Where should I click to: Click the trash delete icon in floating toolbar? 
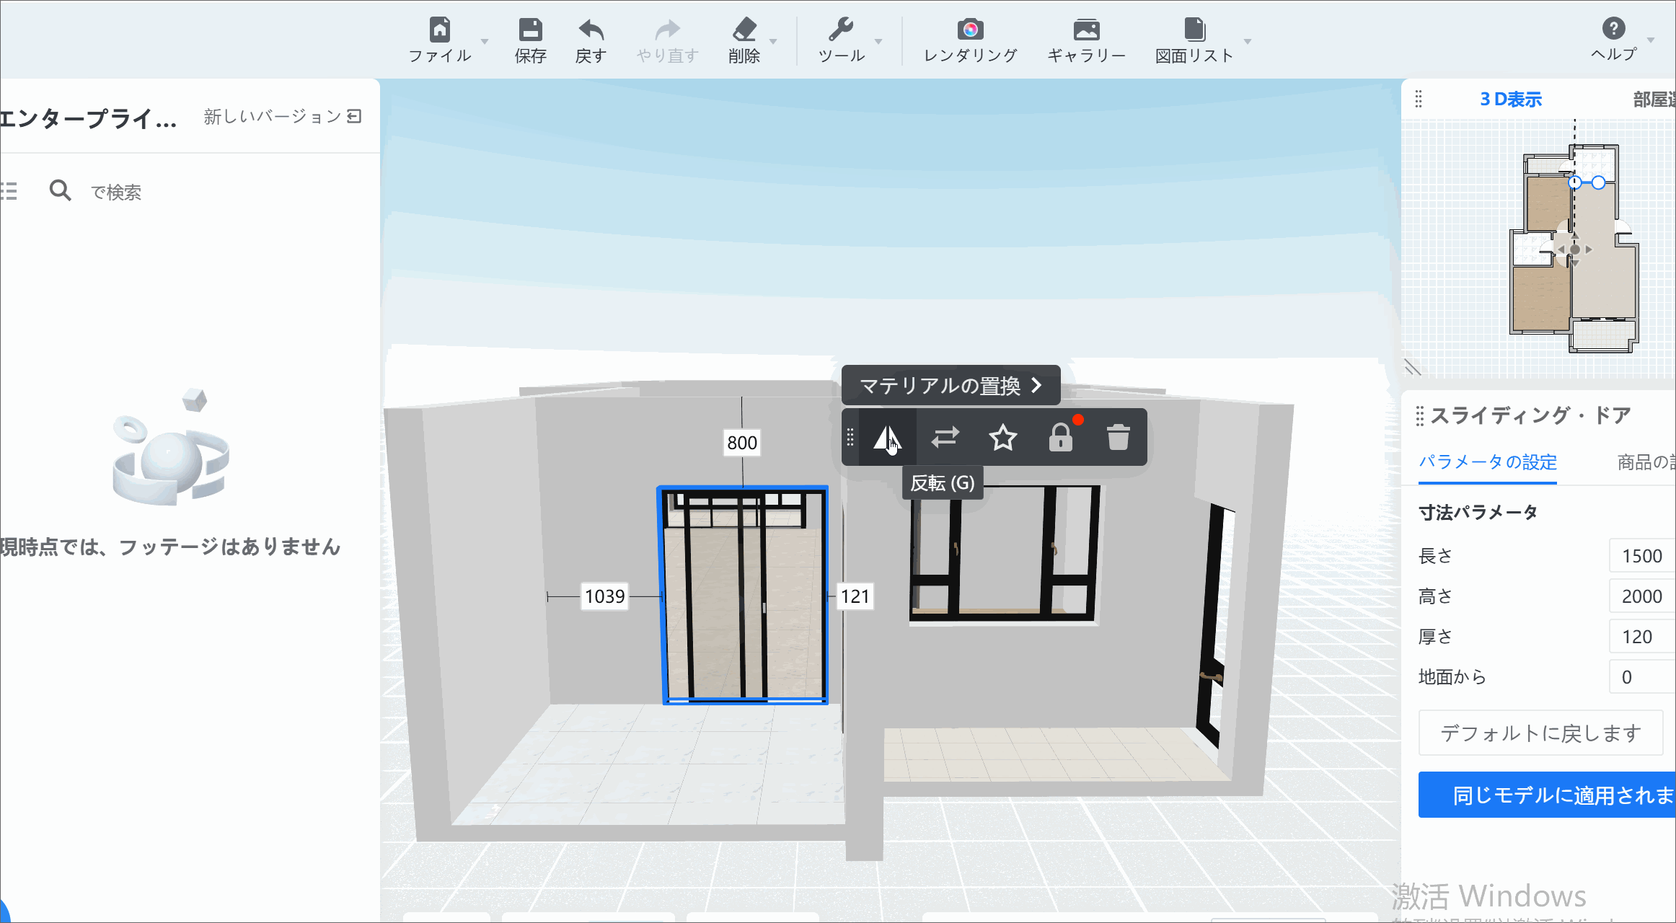(x=1118, y=438)
